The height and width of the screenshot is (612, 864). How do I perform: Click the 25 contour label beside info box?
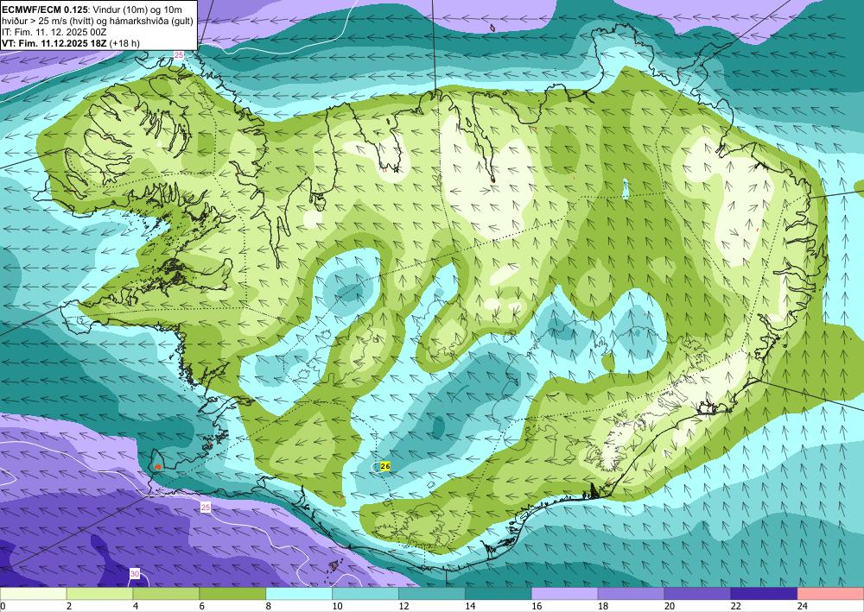179,55
